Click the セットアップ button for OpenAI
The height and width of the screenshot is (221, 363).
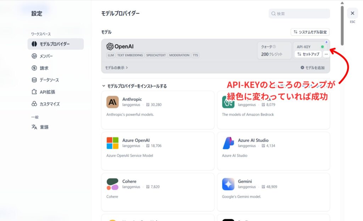[308, 54]
